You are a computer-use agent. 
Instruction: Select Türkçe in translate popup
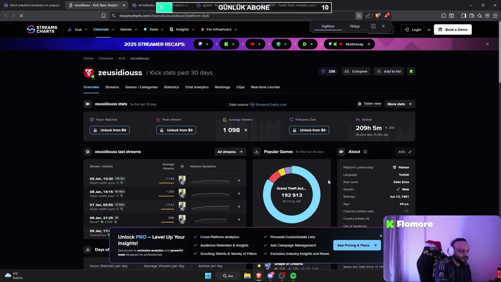coord(355,26)
